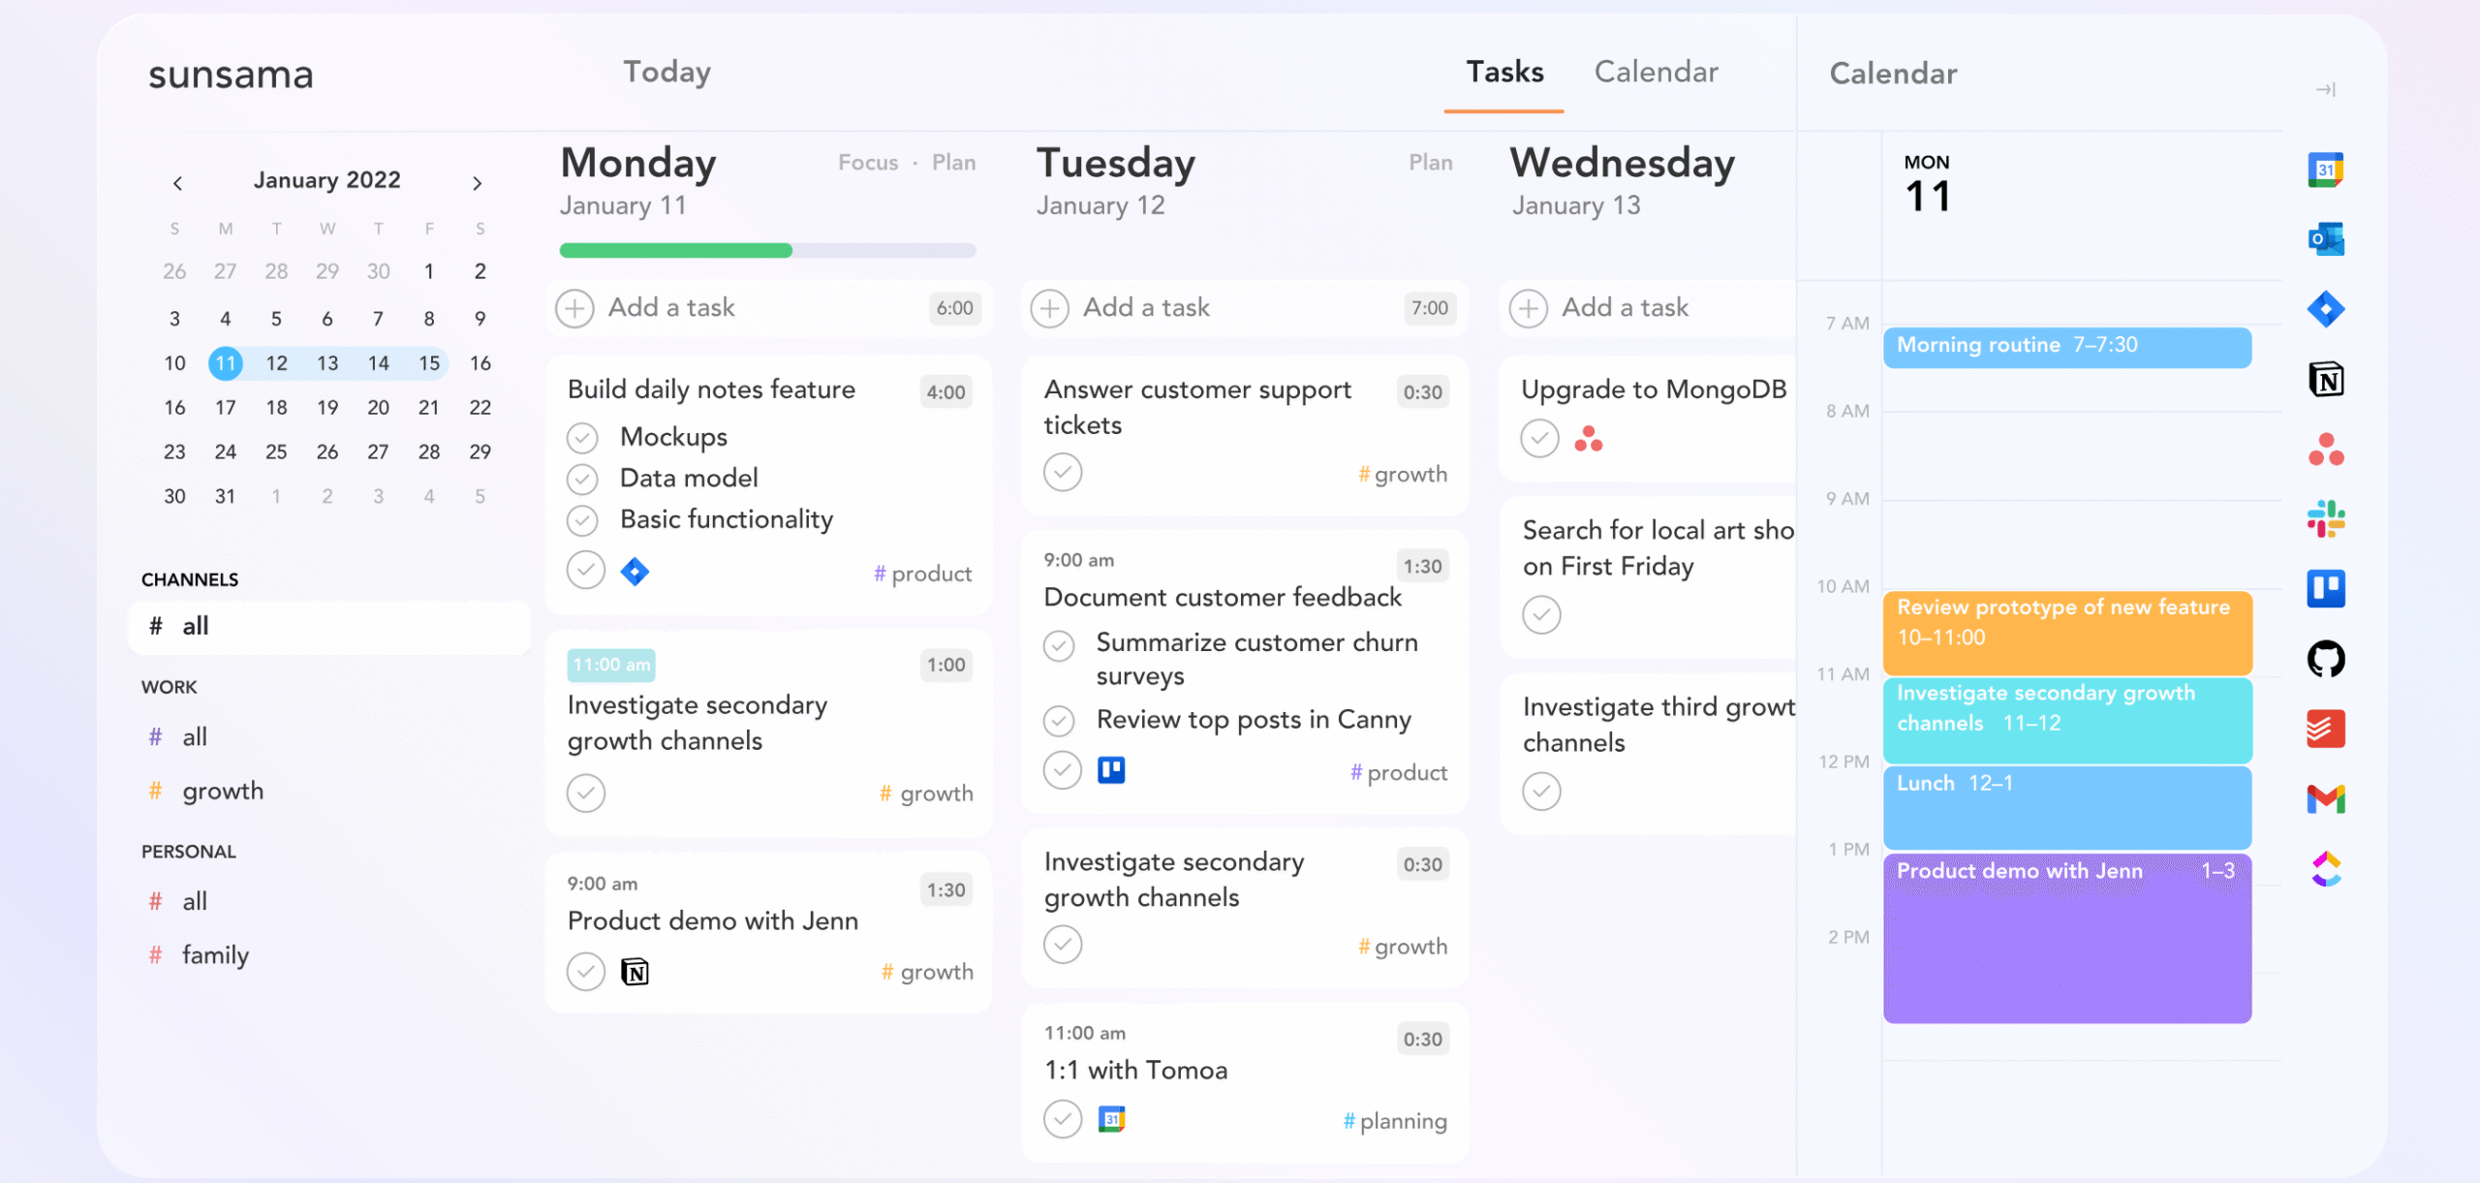Click the Today button
This screenshot has width=2480, height=1183.
(x=666, y=72)
